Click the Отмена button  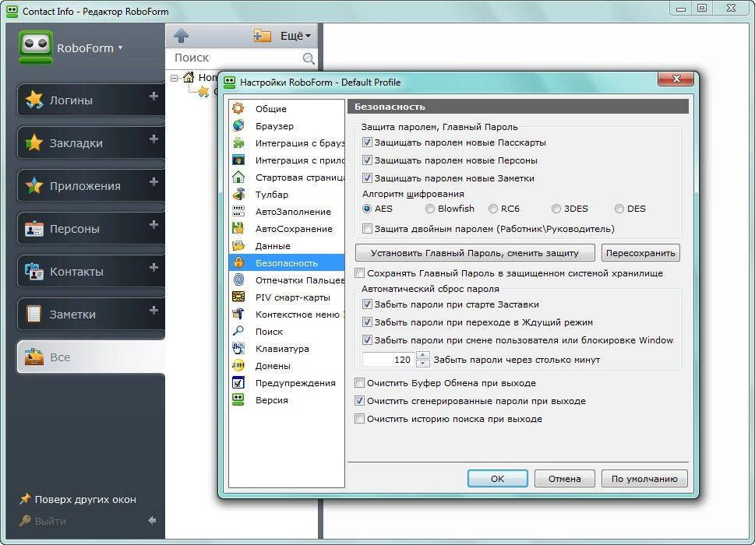pyautogui.click(x=564, y=479)
